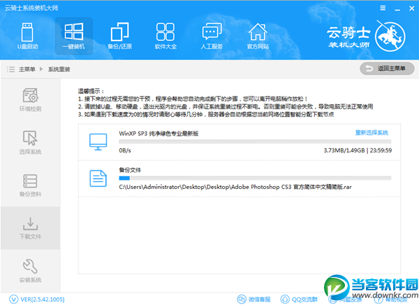
Task: Click the 0B/s download speed text
Action: [125, 150]
